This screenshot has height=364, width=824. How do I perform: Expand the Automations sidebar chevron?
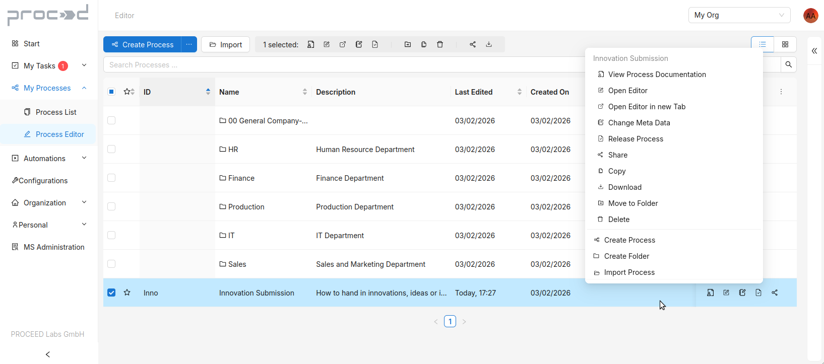click(x=84, y=158)
